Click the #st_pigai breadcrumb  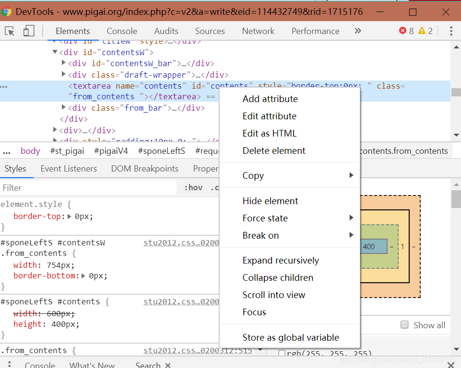[67, 151]
